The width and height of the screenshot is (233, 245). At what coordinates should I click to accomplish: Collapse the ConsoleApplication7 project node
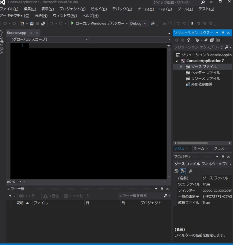coord(177,61)
